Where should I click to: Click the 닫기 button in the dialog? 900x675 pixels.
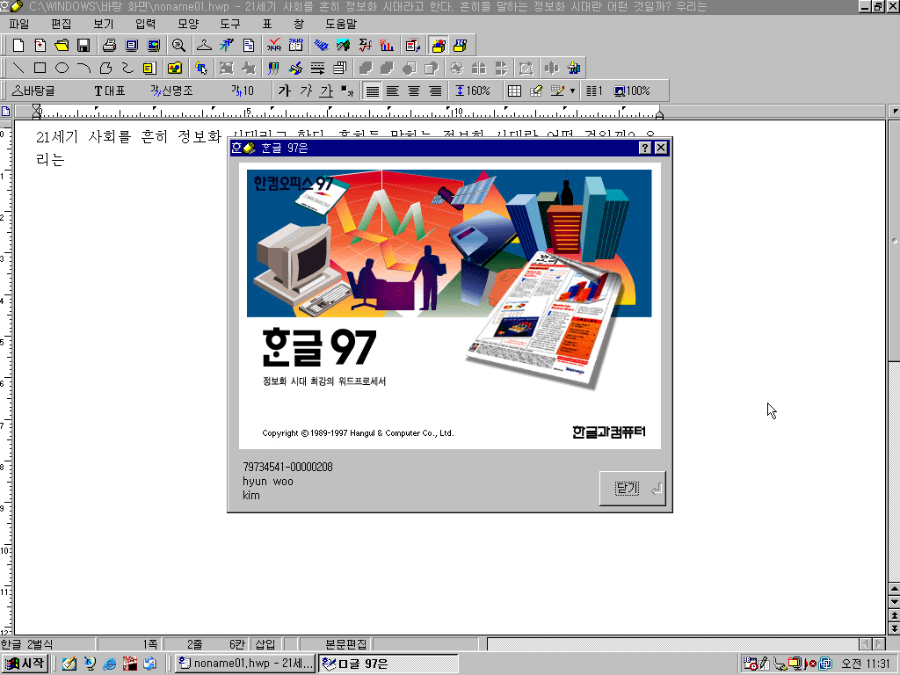point(633,489)
